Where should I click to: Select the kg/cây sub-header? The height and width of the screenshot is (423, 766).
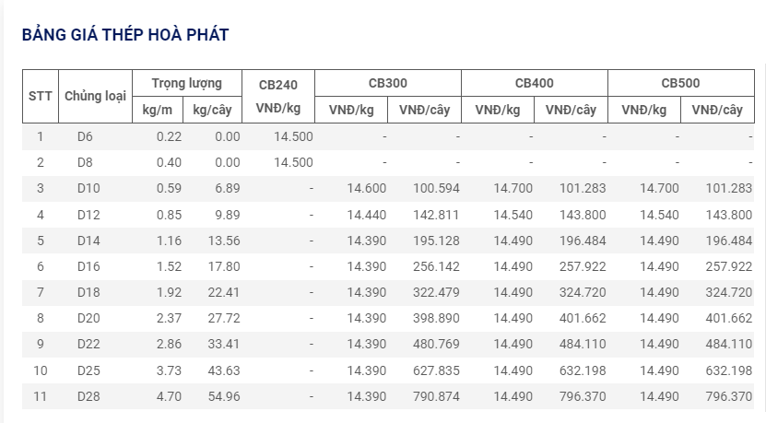click(x=213, y=110)
